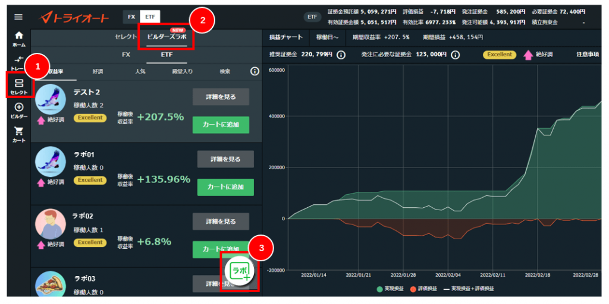Click Excellent badge on ラボ01 card
Viewport: 609px width, 304px height.
click(x=90, y=180)
